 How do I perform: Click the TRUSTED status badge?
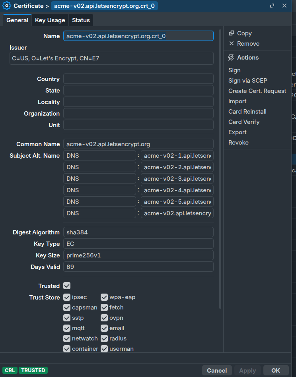click(33, 370)
